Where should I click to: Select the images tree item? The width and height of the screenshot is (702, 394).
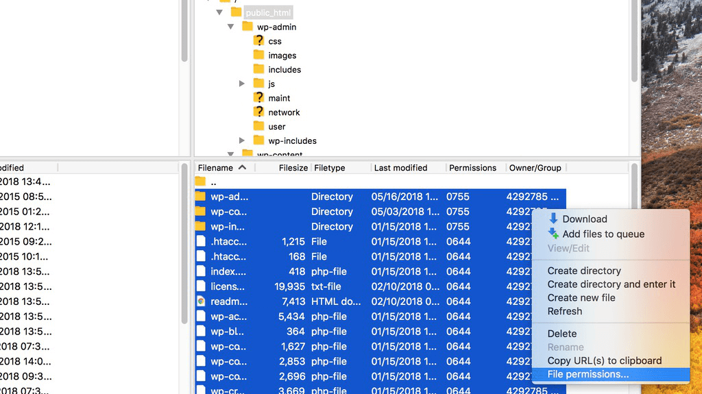pos(282,56)
